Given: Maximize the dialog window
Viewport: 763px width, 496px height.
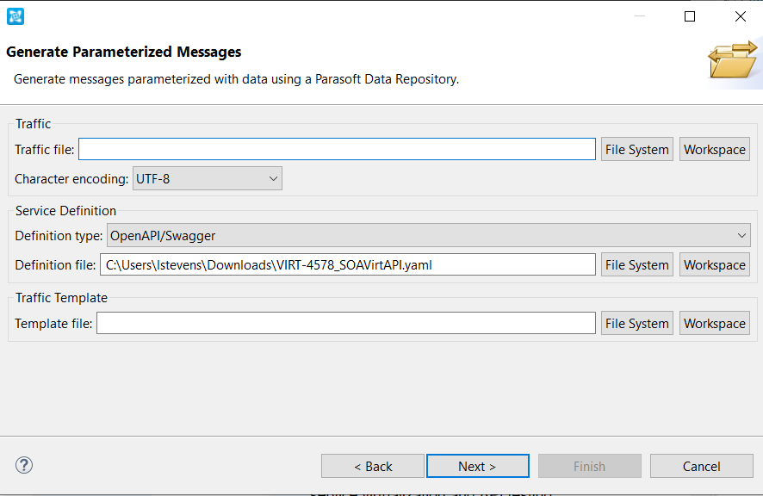Looking at the screenshot, I should [690, 16].
